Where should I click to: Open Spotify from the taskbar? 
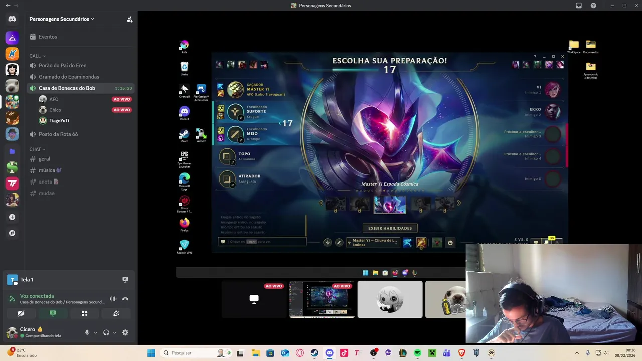pyautogui.click(x=417, y=353)
